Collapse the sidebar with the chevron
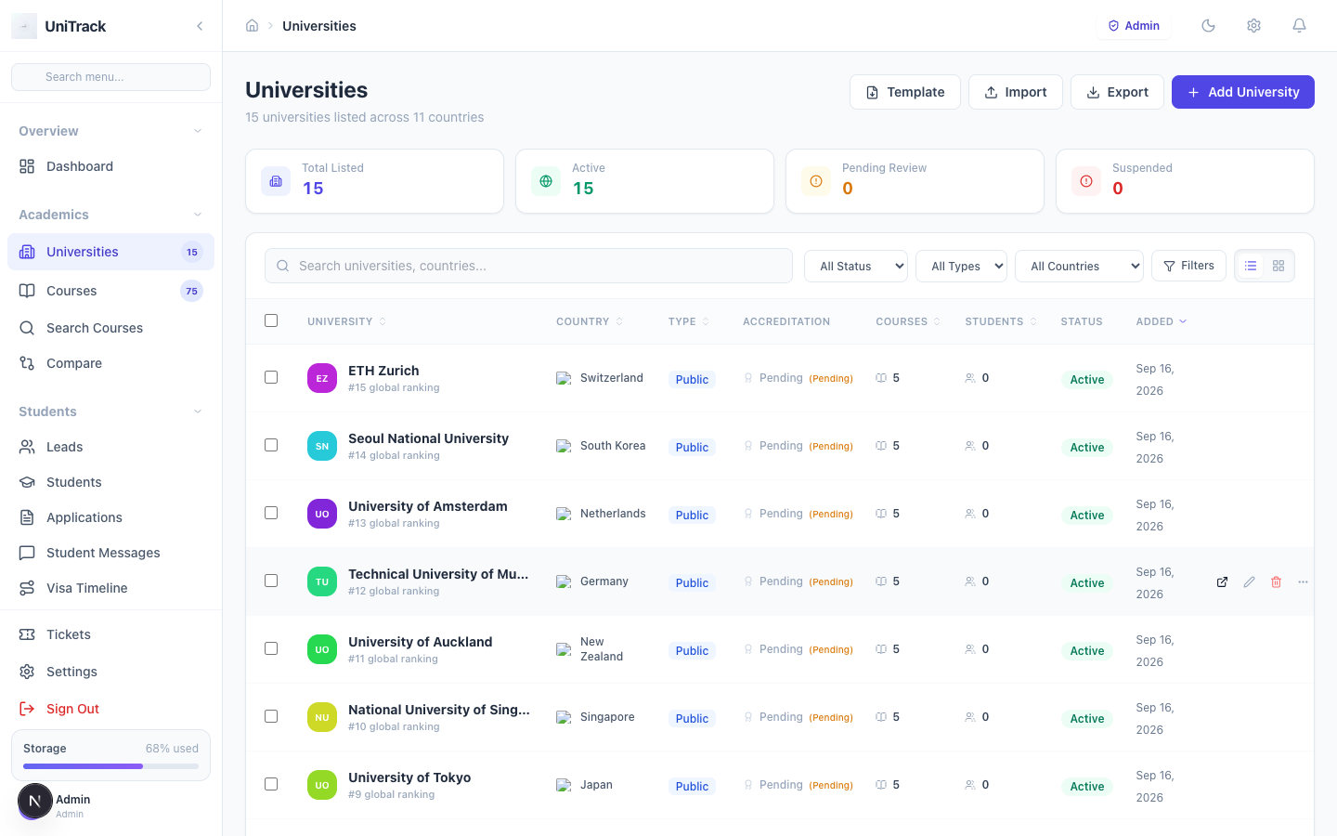Viewport: 1337px width, 836px height. click(x=200, y=26)
